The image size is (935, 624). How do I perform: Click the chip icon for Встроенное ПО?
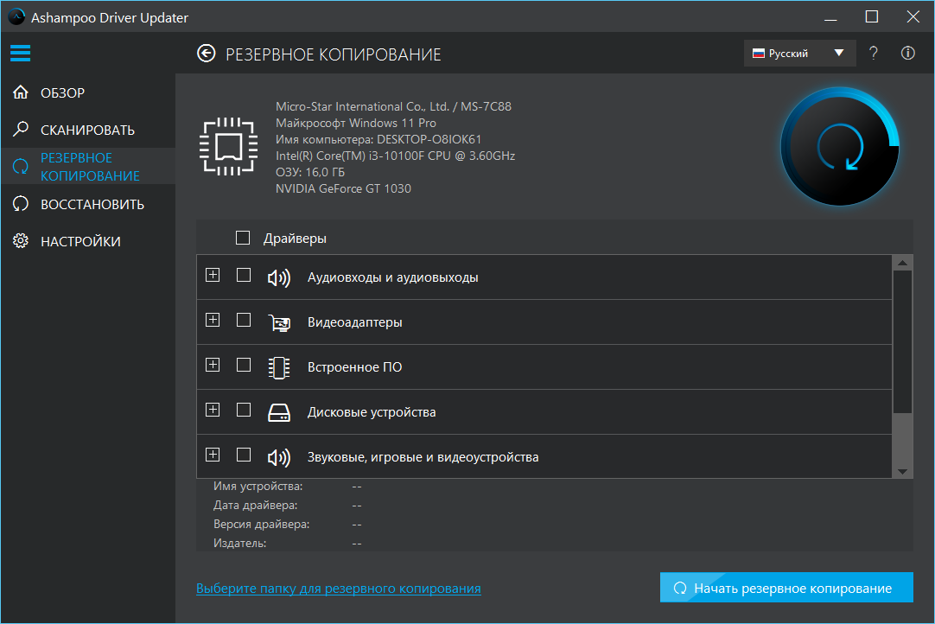[x=279, y=367]
